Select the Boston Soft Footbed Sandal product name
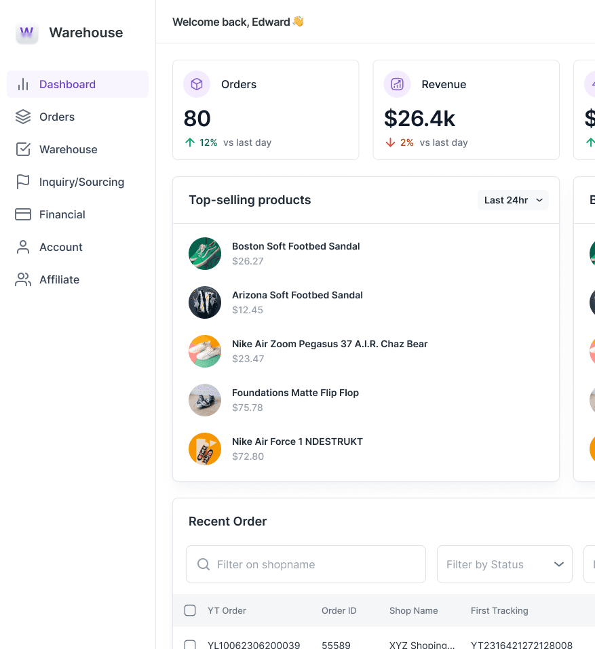The width and height of the screenshot is (595, 649). click(x=296, y=246)
